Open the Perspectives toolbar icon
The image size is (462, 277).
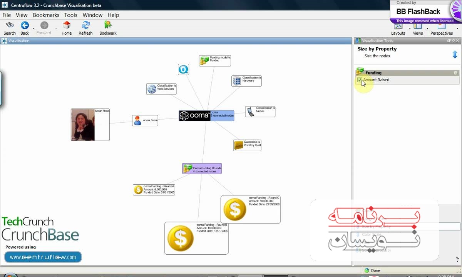pyautogui.click(x=442, y=27)
